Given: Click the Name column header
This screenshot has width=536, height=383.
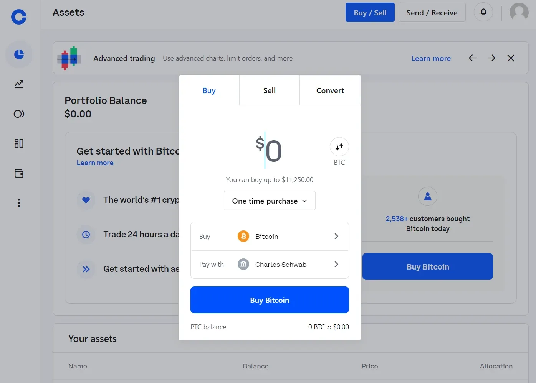Looking at the screenshot, I should coord(78,366).
